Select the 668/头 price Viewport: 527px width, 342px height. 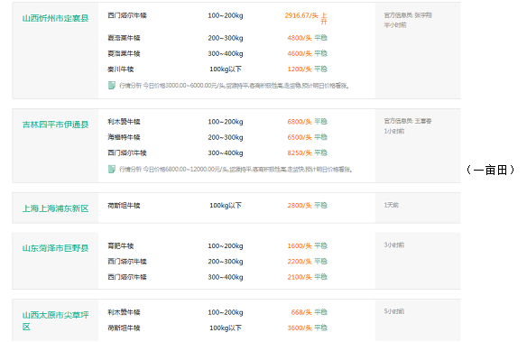point(301,312)
